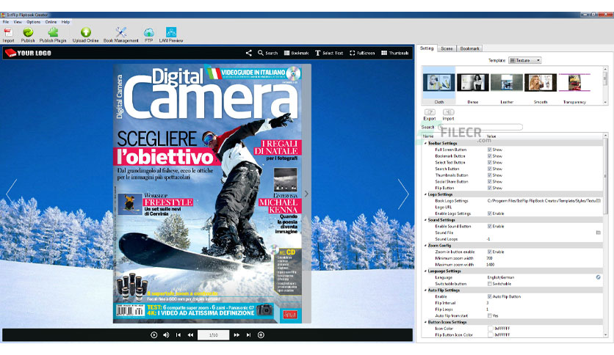The height and width of the screenshot is (355, 614).
Task: Open the View menu
Action: (18, 22)
